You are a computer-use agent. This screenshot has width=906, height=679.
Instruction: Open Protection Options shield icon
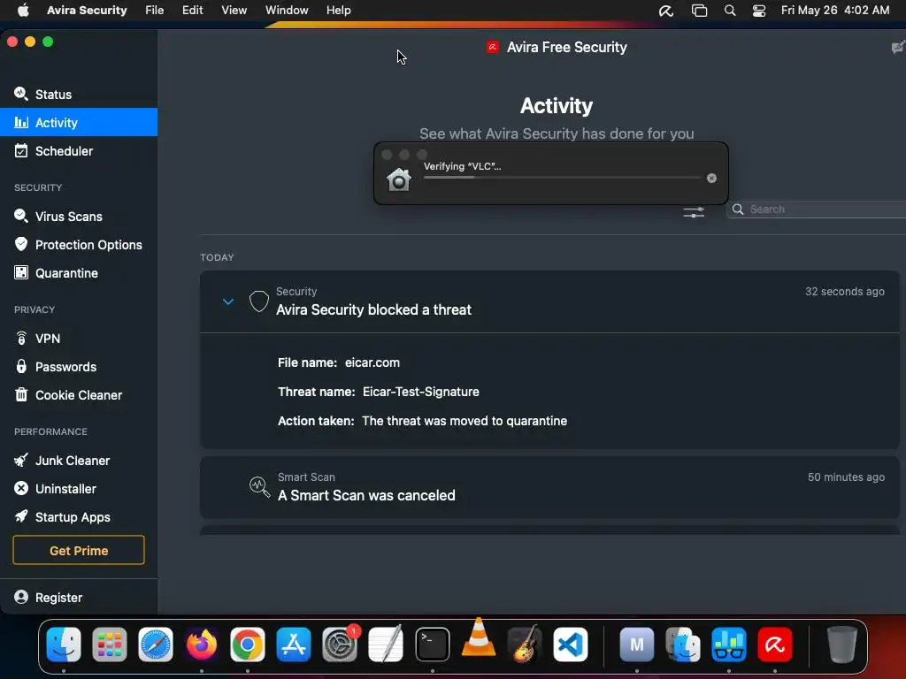point(21,244)
